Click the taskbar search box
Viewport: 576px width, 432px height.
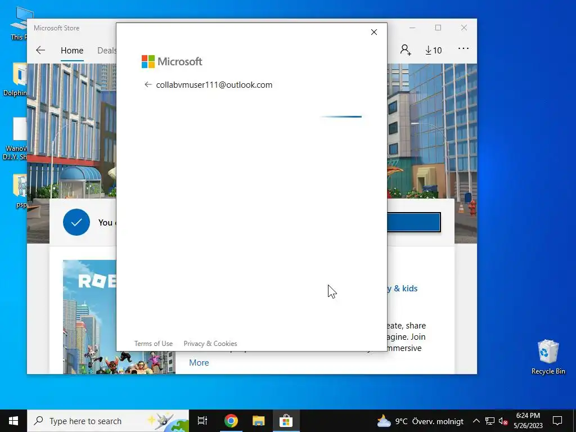108,421
